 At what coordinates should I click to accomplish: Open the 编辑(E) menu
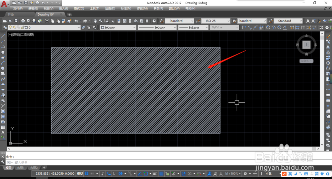pyautogui.click(x=33, y=9)
